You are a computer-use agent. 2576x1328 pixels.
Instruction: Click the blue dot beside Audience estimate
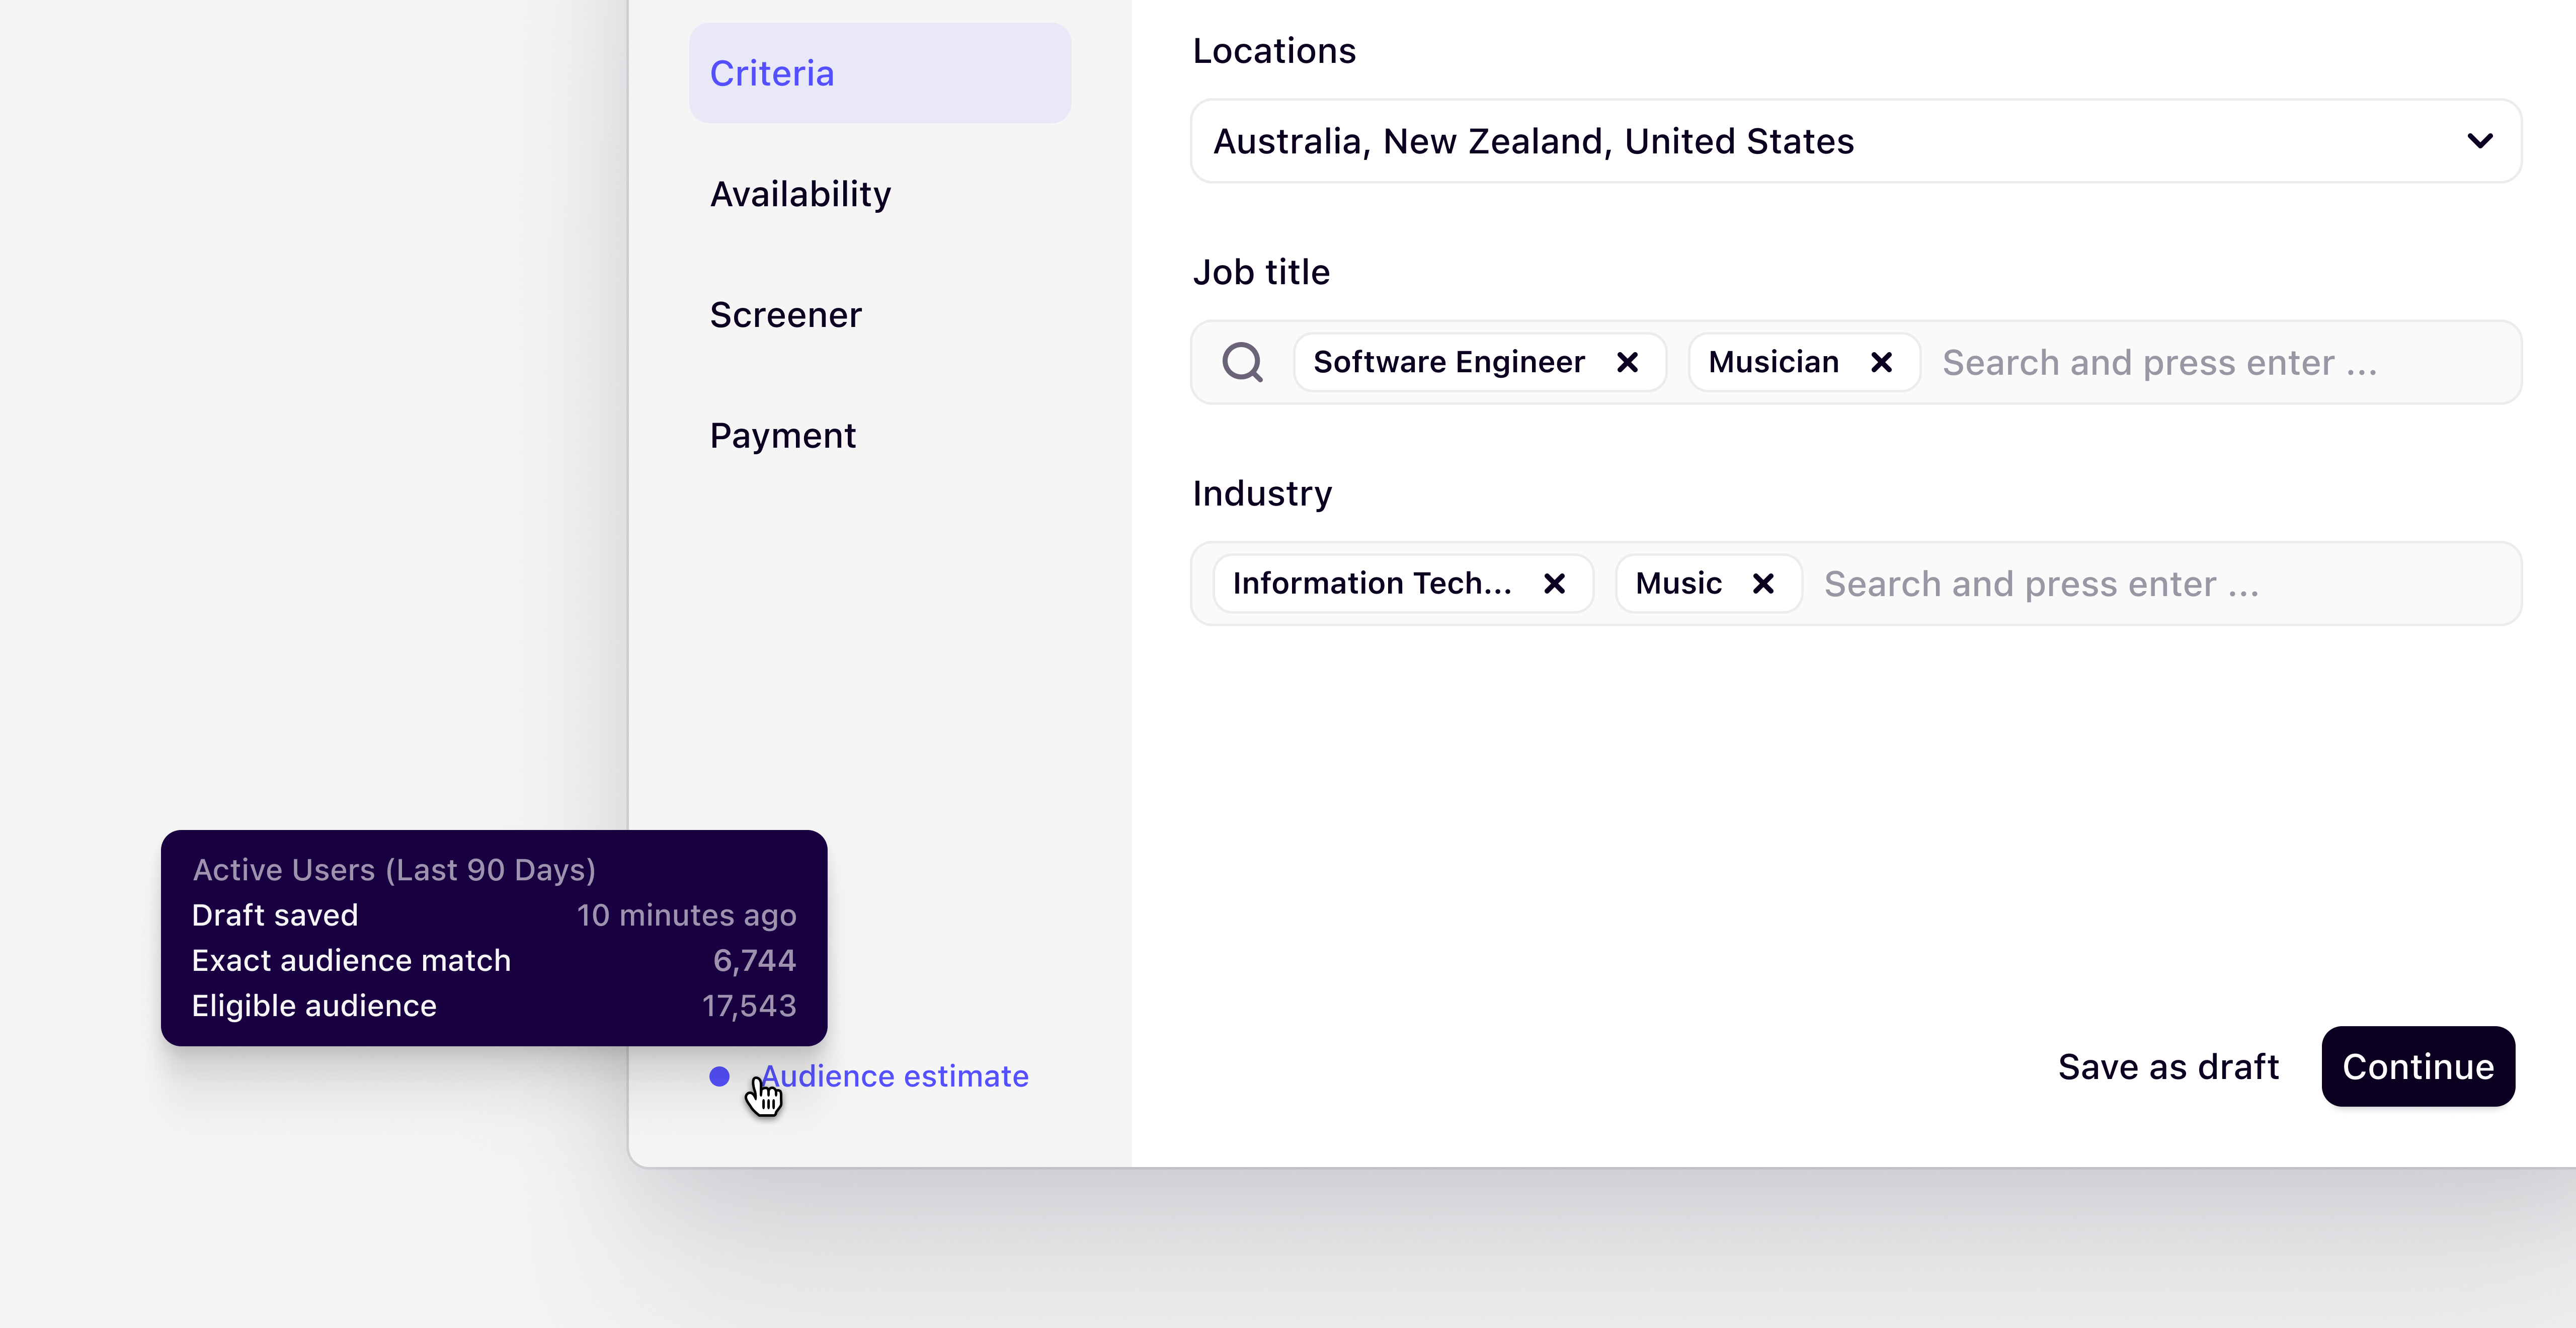pyautogui.click(x=721, y=1076)
